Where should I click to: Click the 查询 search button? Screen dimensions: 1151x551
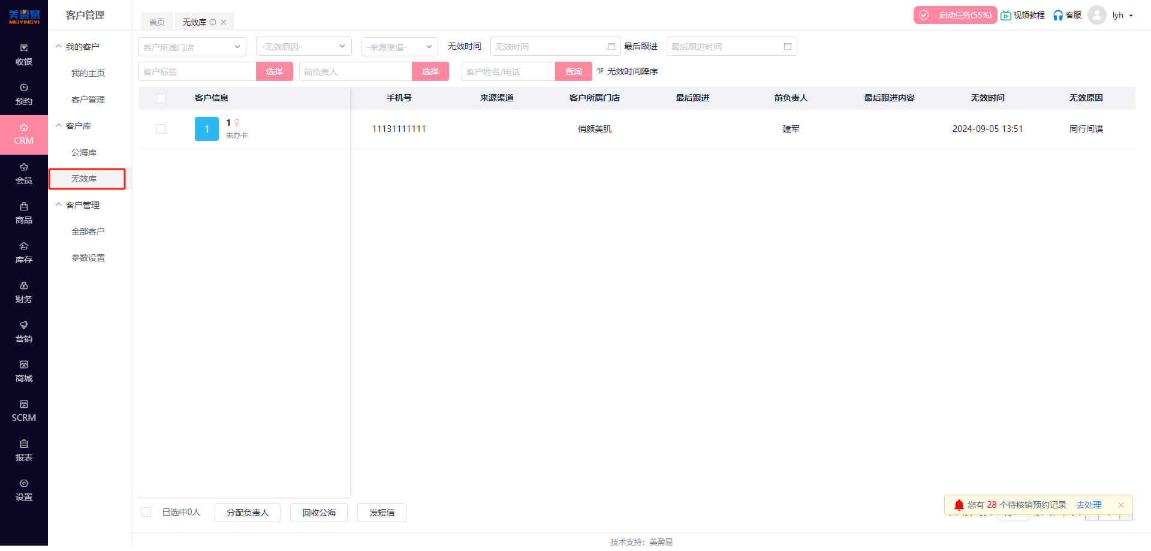pos(573,71)
